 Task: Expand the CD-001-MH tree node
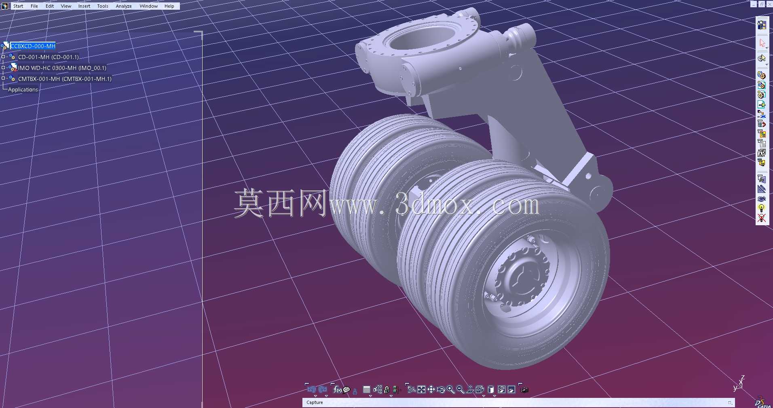tap(3, 57)
